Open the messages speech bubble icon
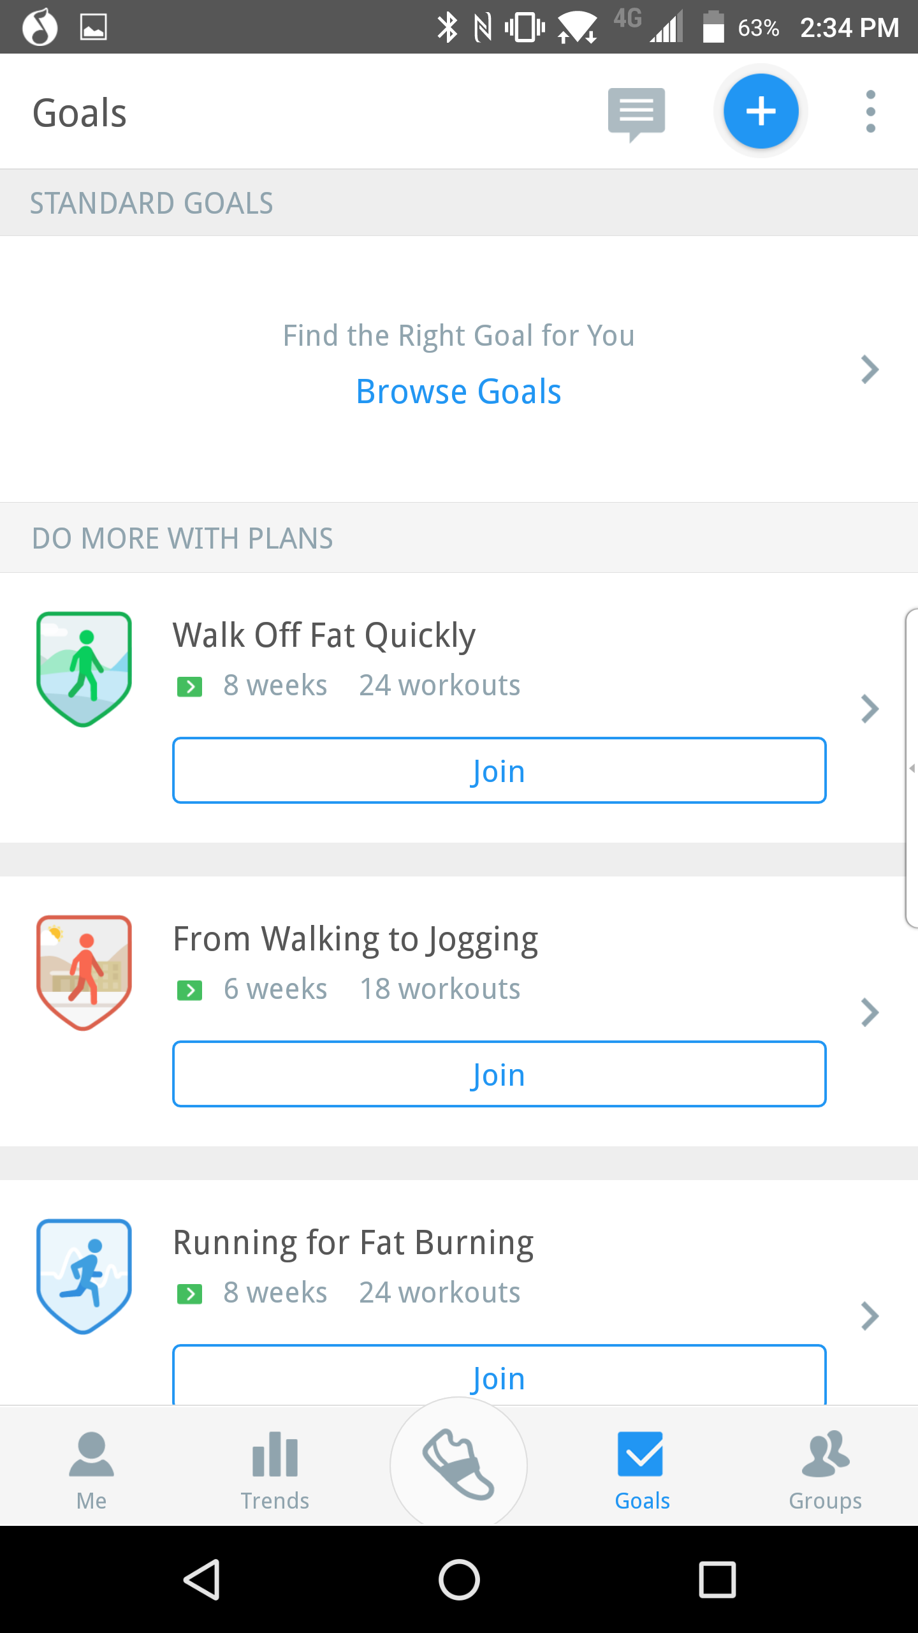918x1633 pixels. coord(636,114)
